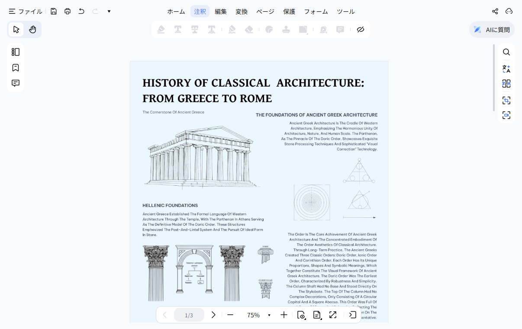This screenshot has width=522, height=329.
Task: Click the share icon
Action: click(x=495, y=11)
